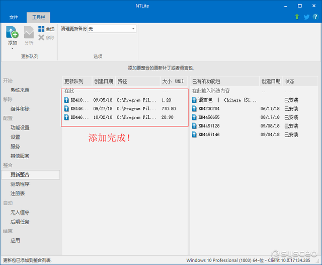Open 驱动程序 in the sidebar

point(20,184)
